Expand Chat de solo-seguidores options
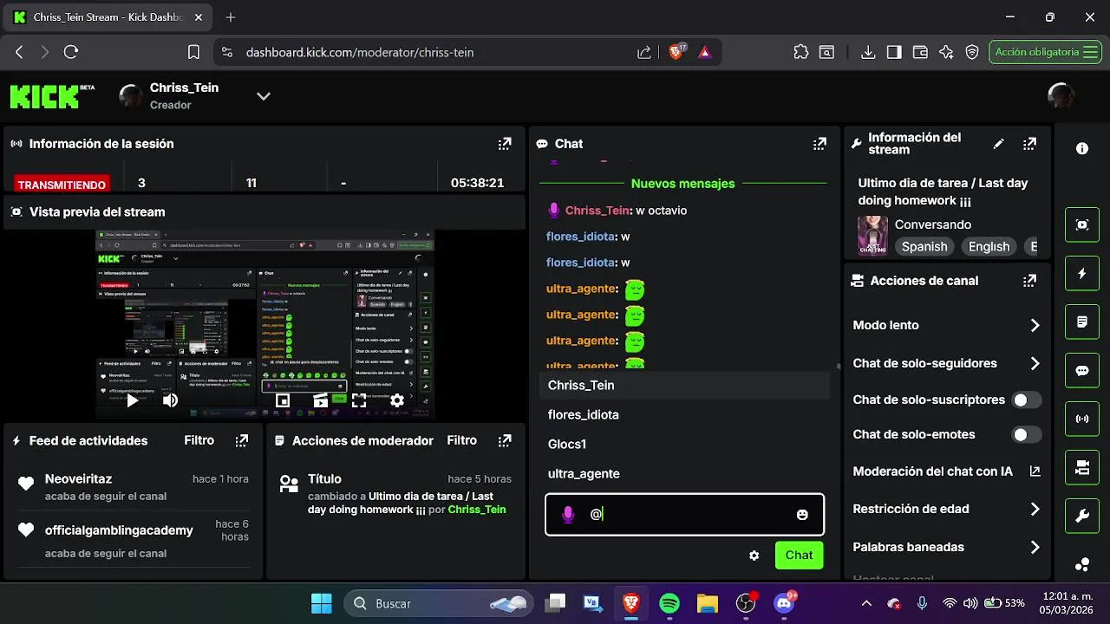 [x=1035, y=363]
